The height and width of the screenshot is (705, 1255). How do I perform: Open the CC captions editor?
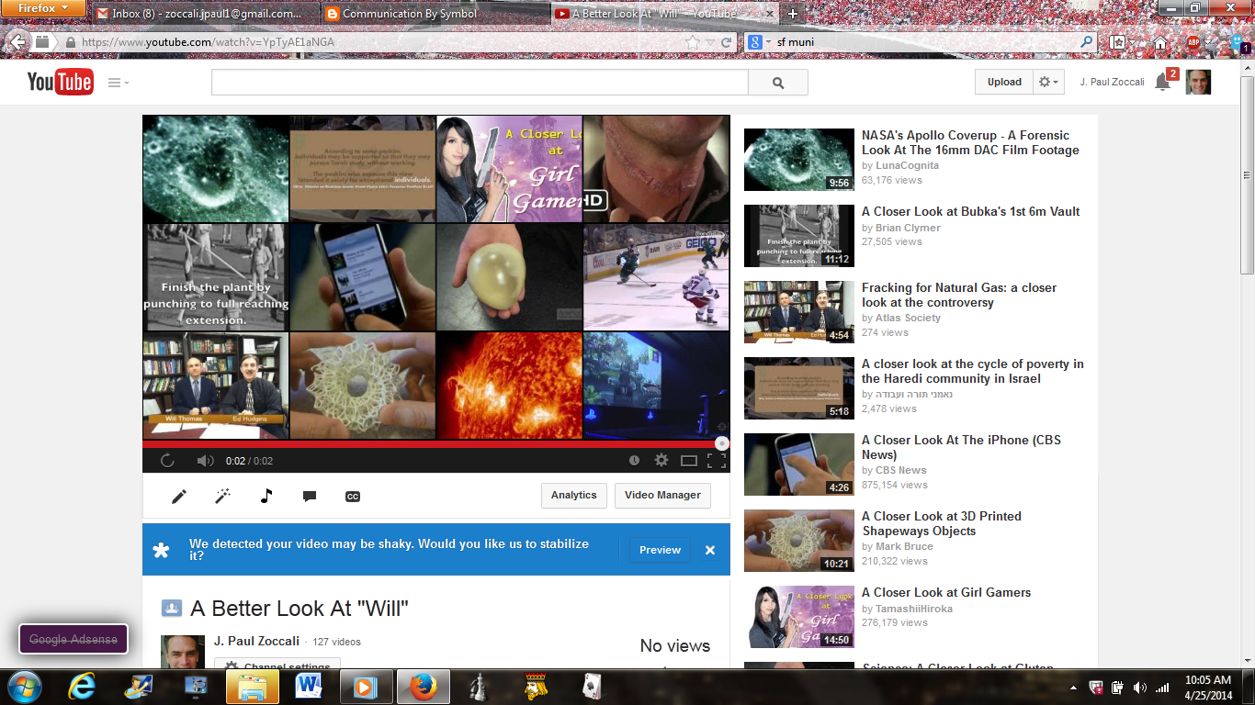pyautogui.click(x=352, y=496)
